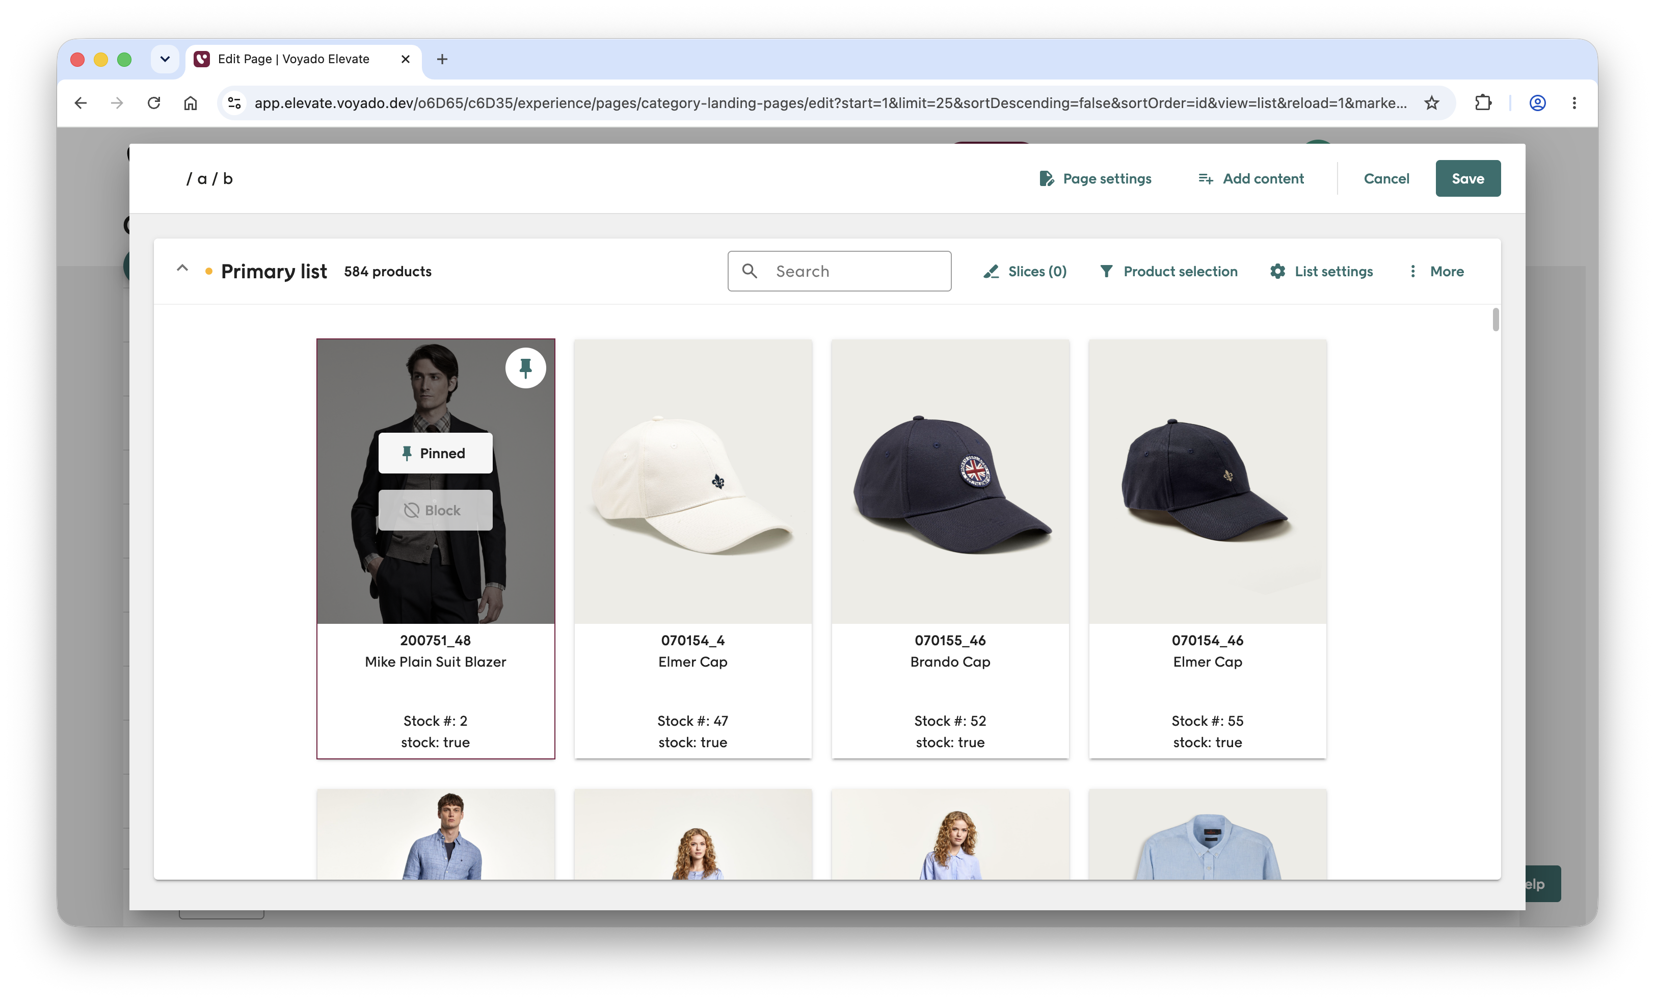Open Product selection filter
This screenshot has height=1002, width=1655.
click(1169, 271)
